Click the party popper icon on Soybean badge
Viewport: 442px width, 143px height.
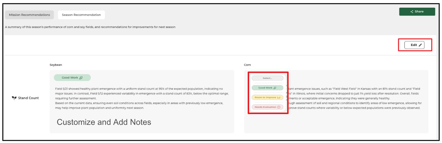[x=81, y=78]
